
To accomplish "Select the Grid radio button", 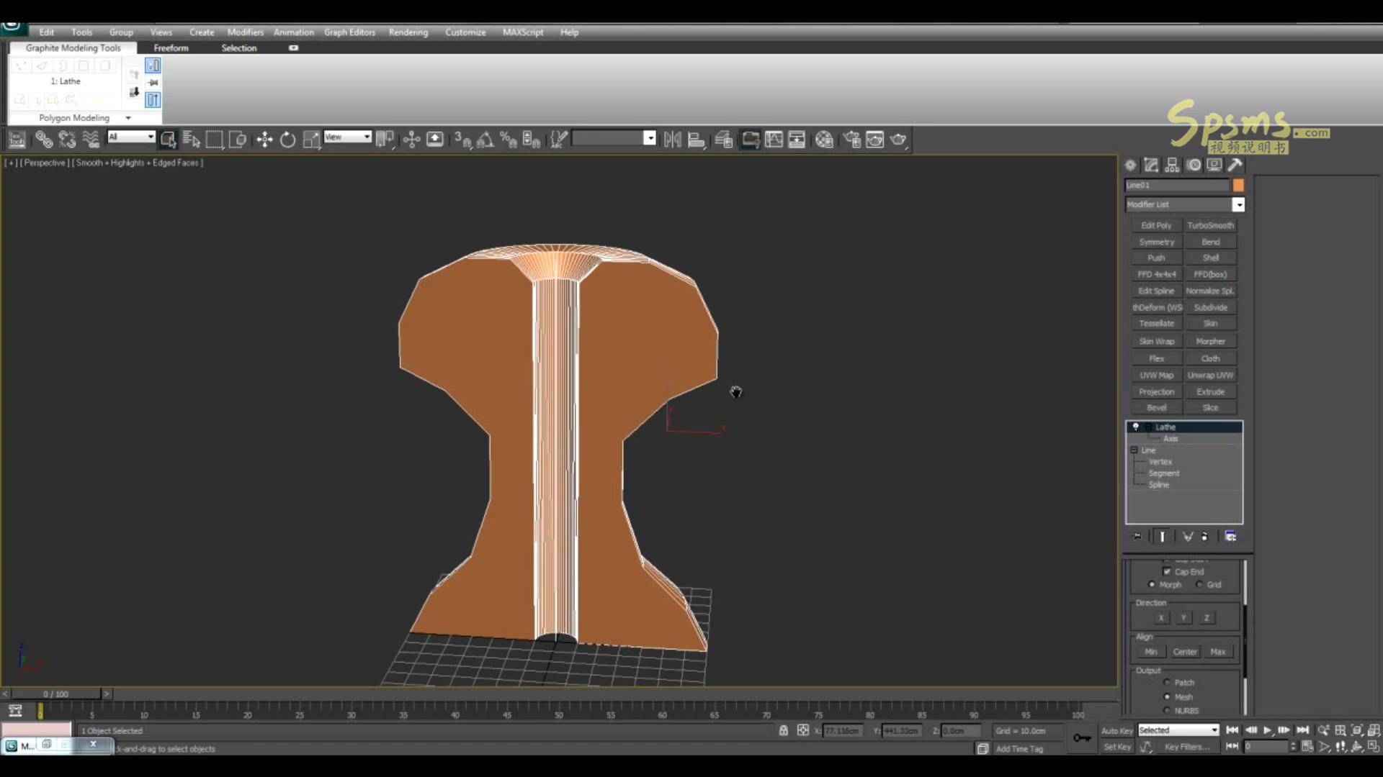I will (1199, 584).
